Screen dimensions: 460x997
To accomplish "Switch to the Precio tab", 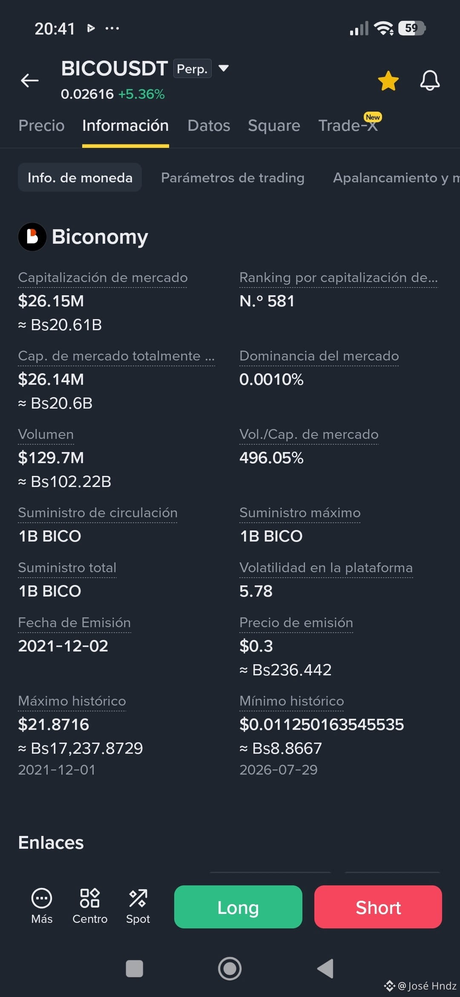I will (x=41, y=126).
